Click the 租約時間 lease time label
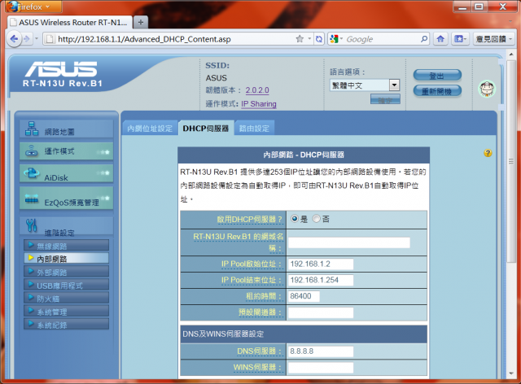 pos(264,296)
